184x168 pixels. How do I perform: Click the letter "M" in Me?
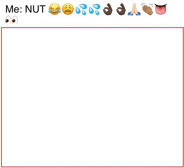(x=9, y=9)
